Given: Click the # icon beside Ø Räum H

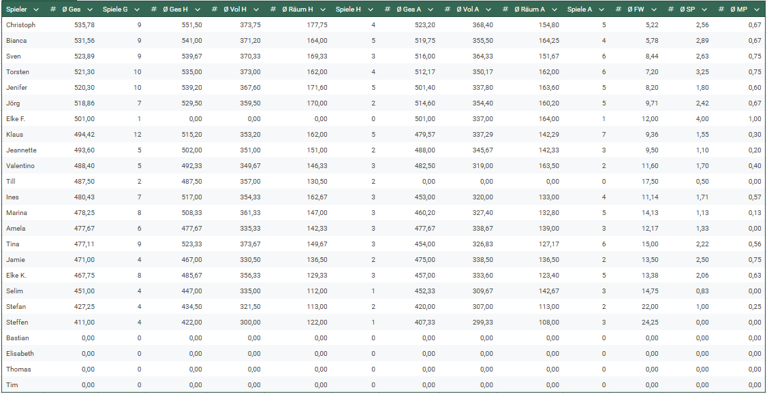Looking at the screenshot, I should [272, 9].
